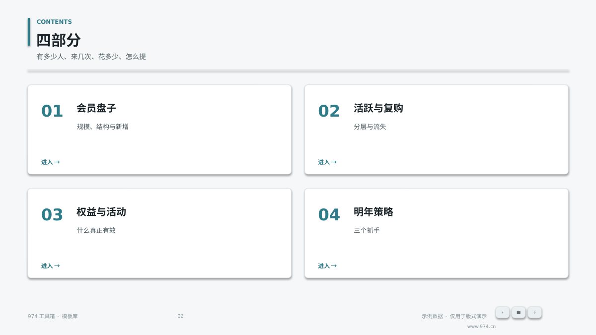Viewport: 596px width, 335px height.
Task: Open slide list menu icon
Action: (x=519, y=312)
